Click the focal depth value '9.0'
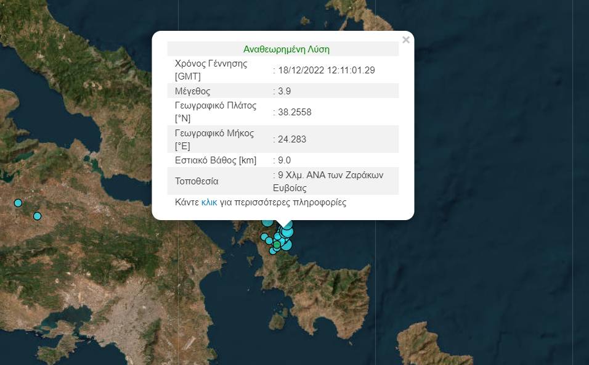This screenshot has height=365, width=589. pos(285,160)
